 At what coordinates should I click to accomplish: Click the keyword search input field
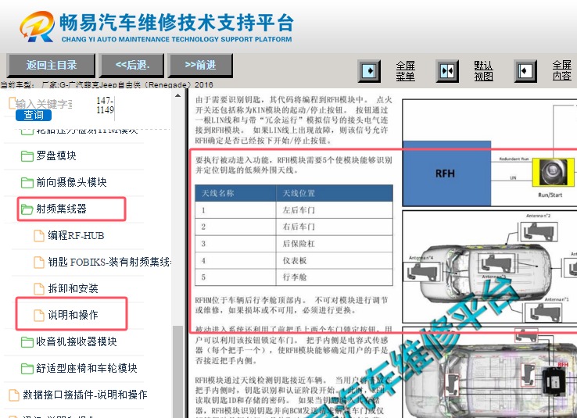[x=44, y=104]
